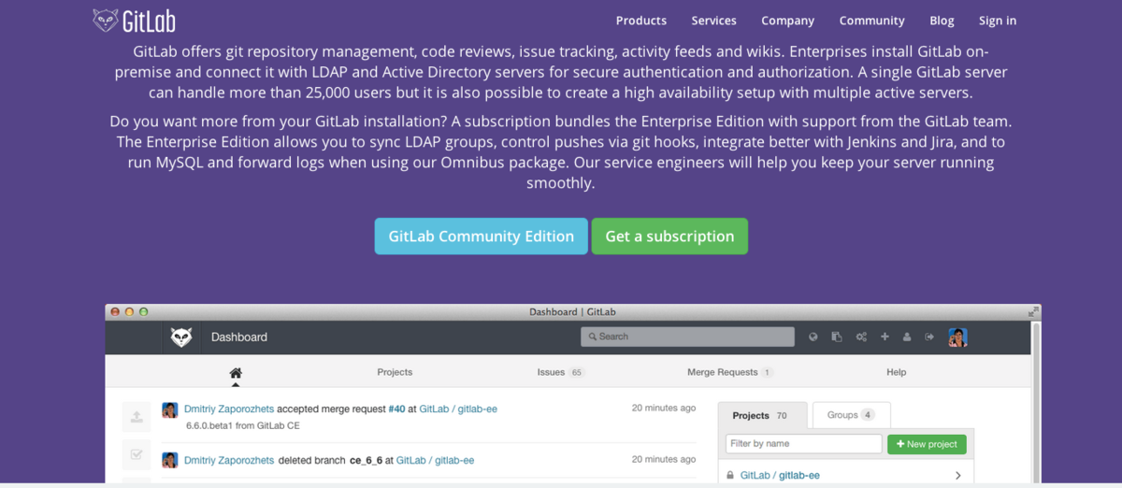Click the raccoon logo beside Dashboard
The height and width of the screenshot is (488, 1122).
click(181, 337)
